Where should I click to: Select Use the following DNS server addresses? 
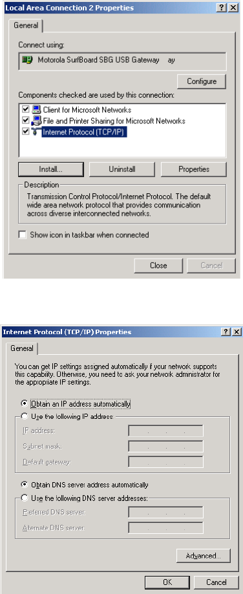(25, 498)
